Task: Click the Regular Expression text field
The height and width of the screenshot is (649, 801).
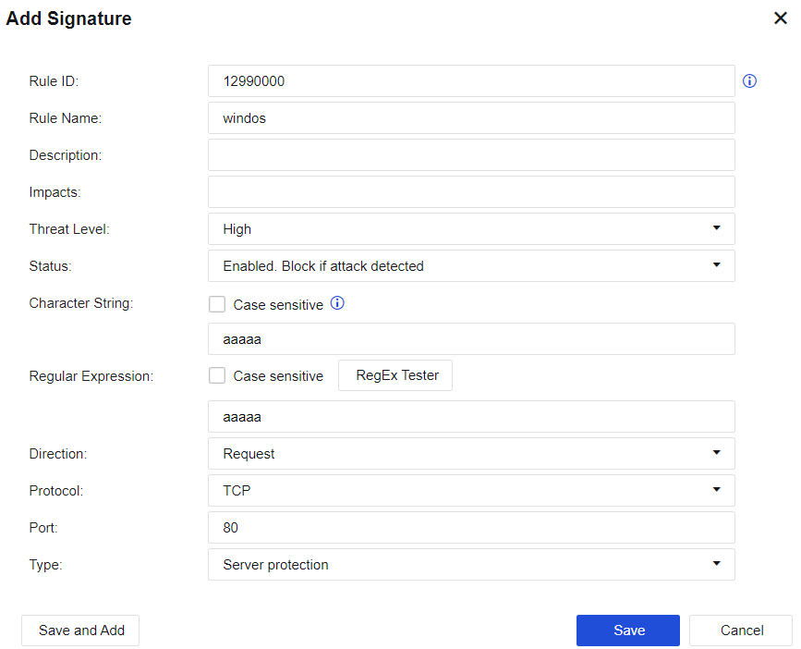Action: 471,417
